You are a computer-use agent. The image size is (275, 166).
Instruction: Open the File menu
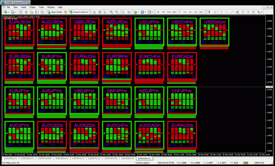(x=8, y=7)
